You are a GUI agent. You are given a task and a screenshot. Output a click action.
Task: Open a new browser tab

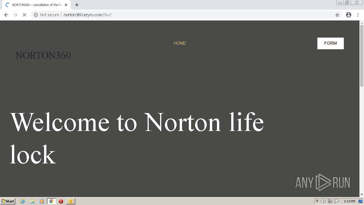(x=77, y=5)
